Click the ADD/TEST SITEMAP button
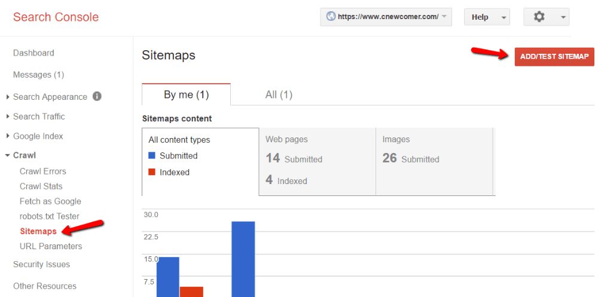The width and height of the screenshot is (598, 297). click(554, 56)
